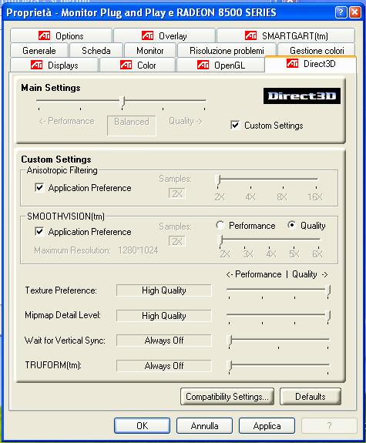
Task: Click the Texture Preference slider handle
Action: pos(328,290)
